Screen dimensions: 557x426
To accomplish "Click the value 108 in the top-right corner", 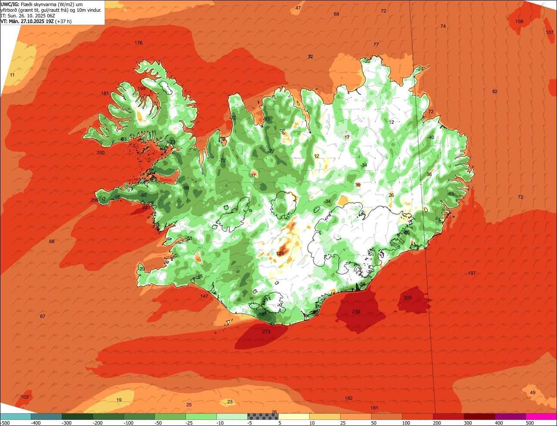I will [x=519, y=21].
